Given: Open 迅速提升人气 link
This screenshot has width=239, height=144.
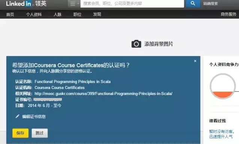Looking at the screenshot, I should coord(221,137).
